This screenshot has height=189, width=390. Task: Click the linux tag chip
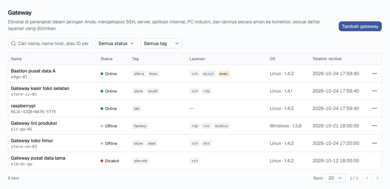153,74
